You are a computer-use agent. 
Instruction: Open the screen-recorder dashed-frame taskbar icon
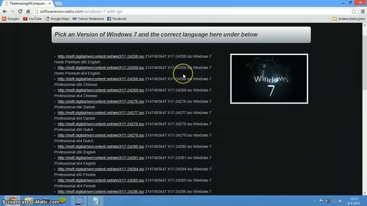click(x=79, y=201)
